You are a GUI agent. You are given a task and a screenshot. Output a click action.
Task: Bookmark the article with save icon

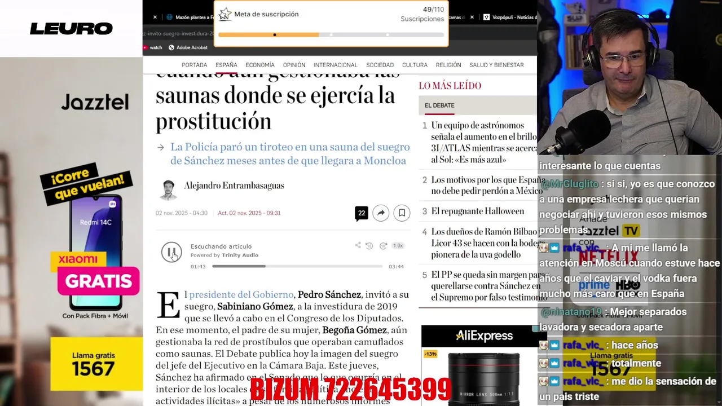(402, 213)
